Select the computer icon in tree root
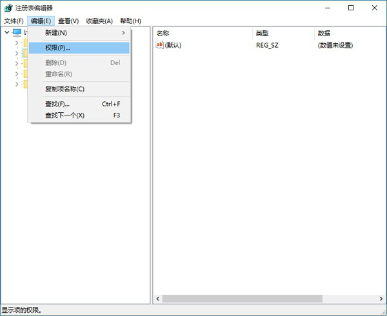 click(17, 32)
